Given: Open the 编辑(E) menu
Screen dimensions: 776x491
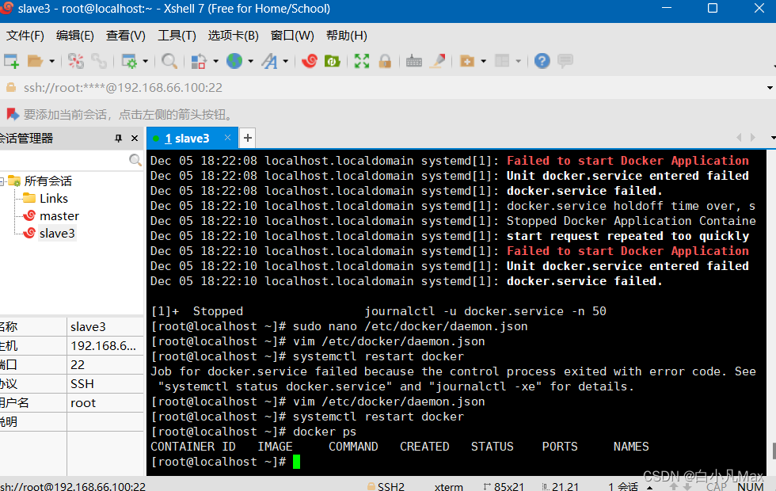Looking at the screenshot, I should [x=74, y=36].
